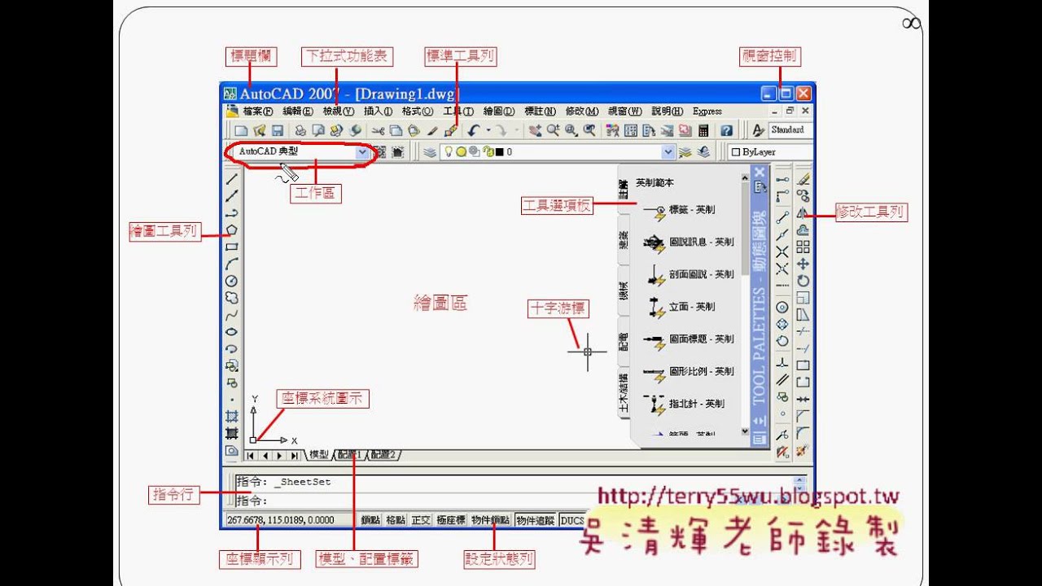Viewport: 1042px width, 586px height.
Task: Click the layer color black swatch
Action: [x=499, y=152]
